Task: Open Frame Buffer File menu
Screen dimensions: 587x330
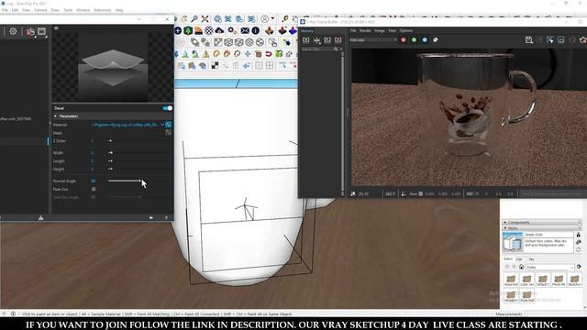Action: pyautogui.click(x=353, y=30)
